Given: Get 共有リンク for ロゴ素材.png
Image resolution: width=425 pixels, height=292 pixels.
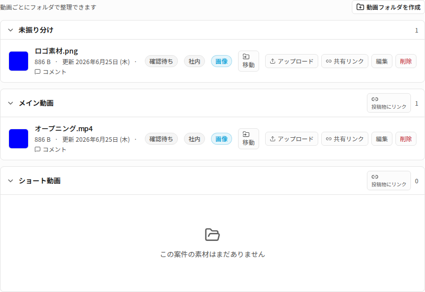Looking at the screenshot, I should coord(345,61).
